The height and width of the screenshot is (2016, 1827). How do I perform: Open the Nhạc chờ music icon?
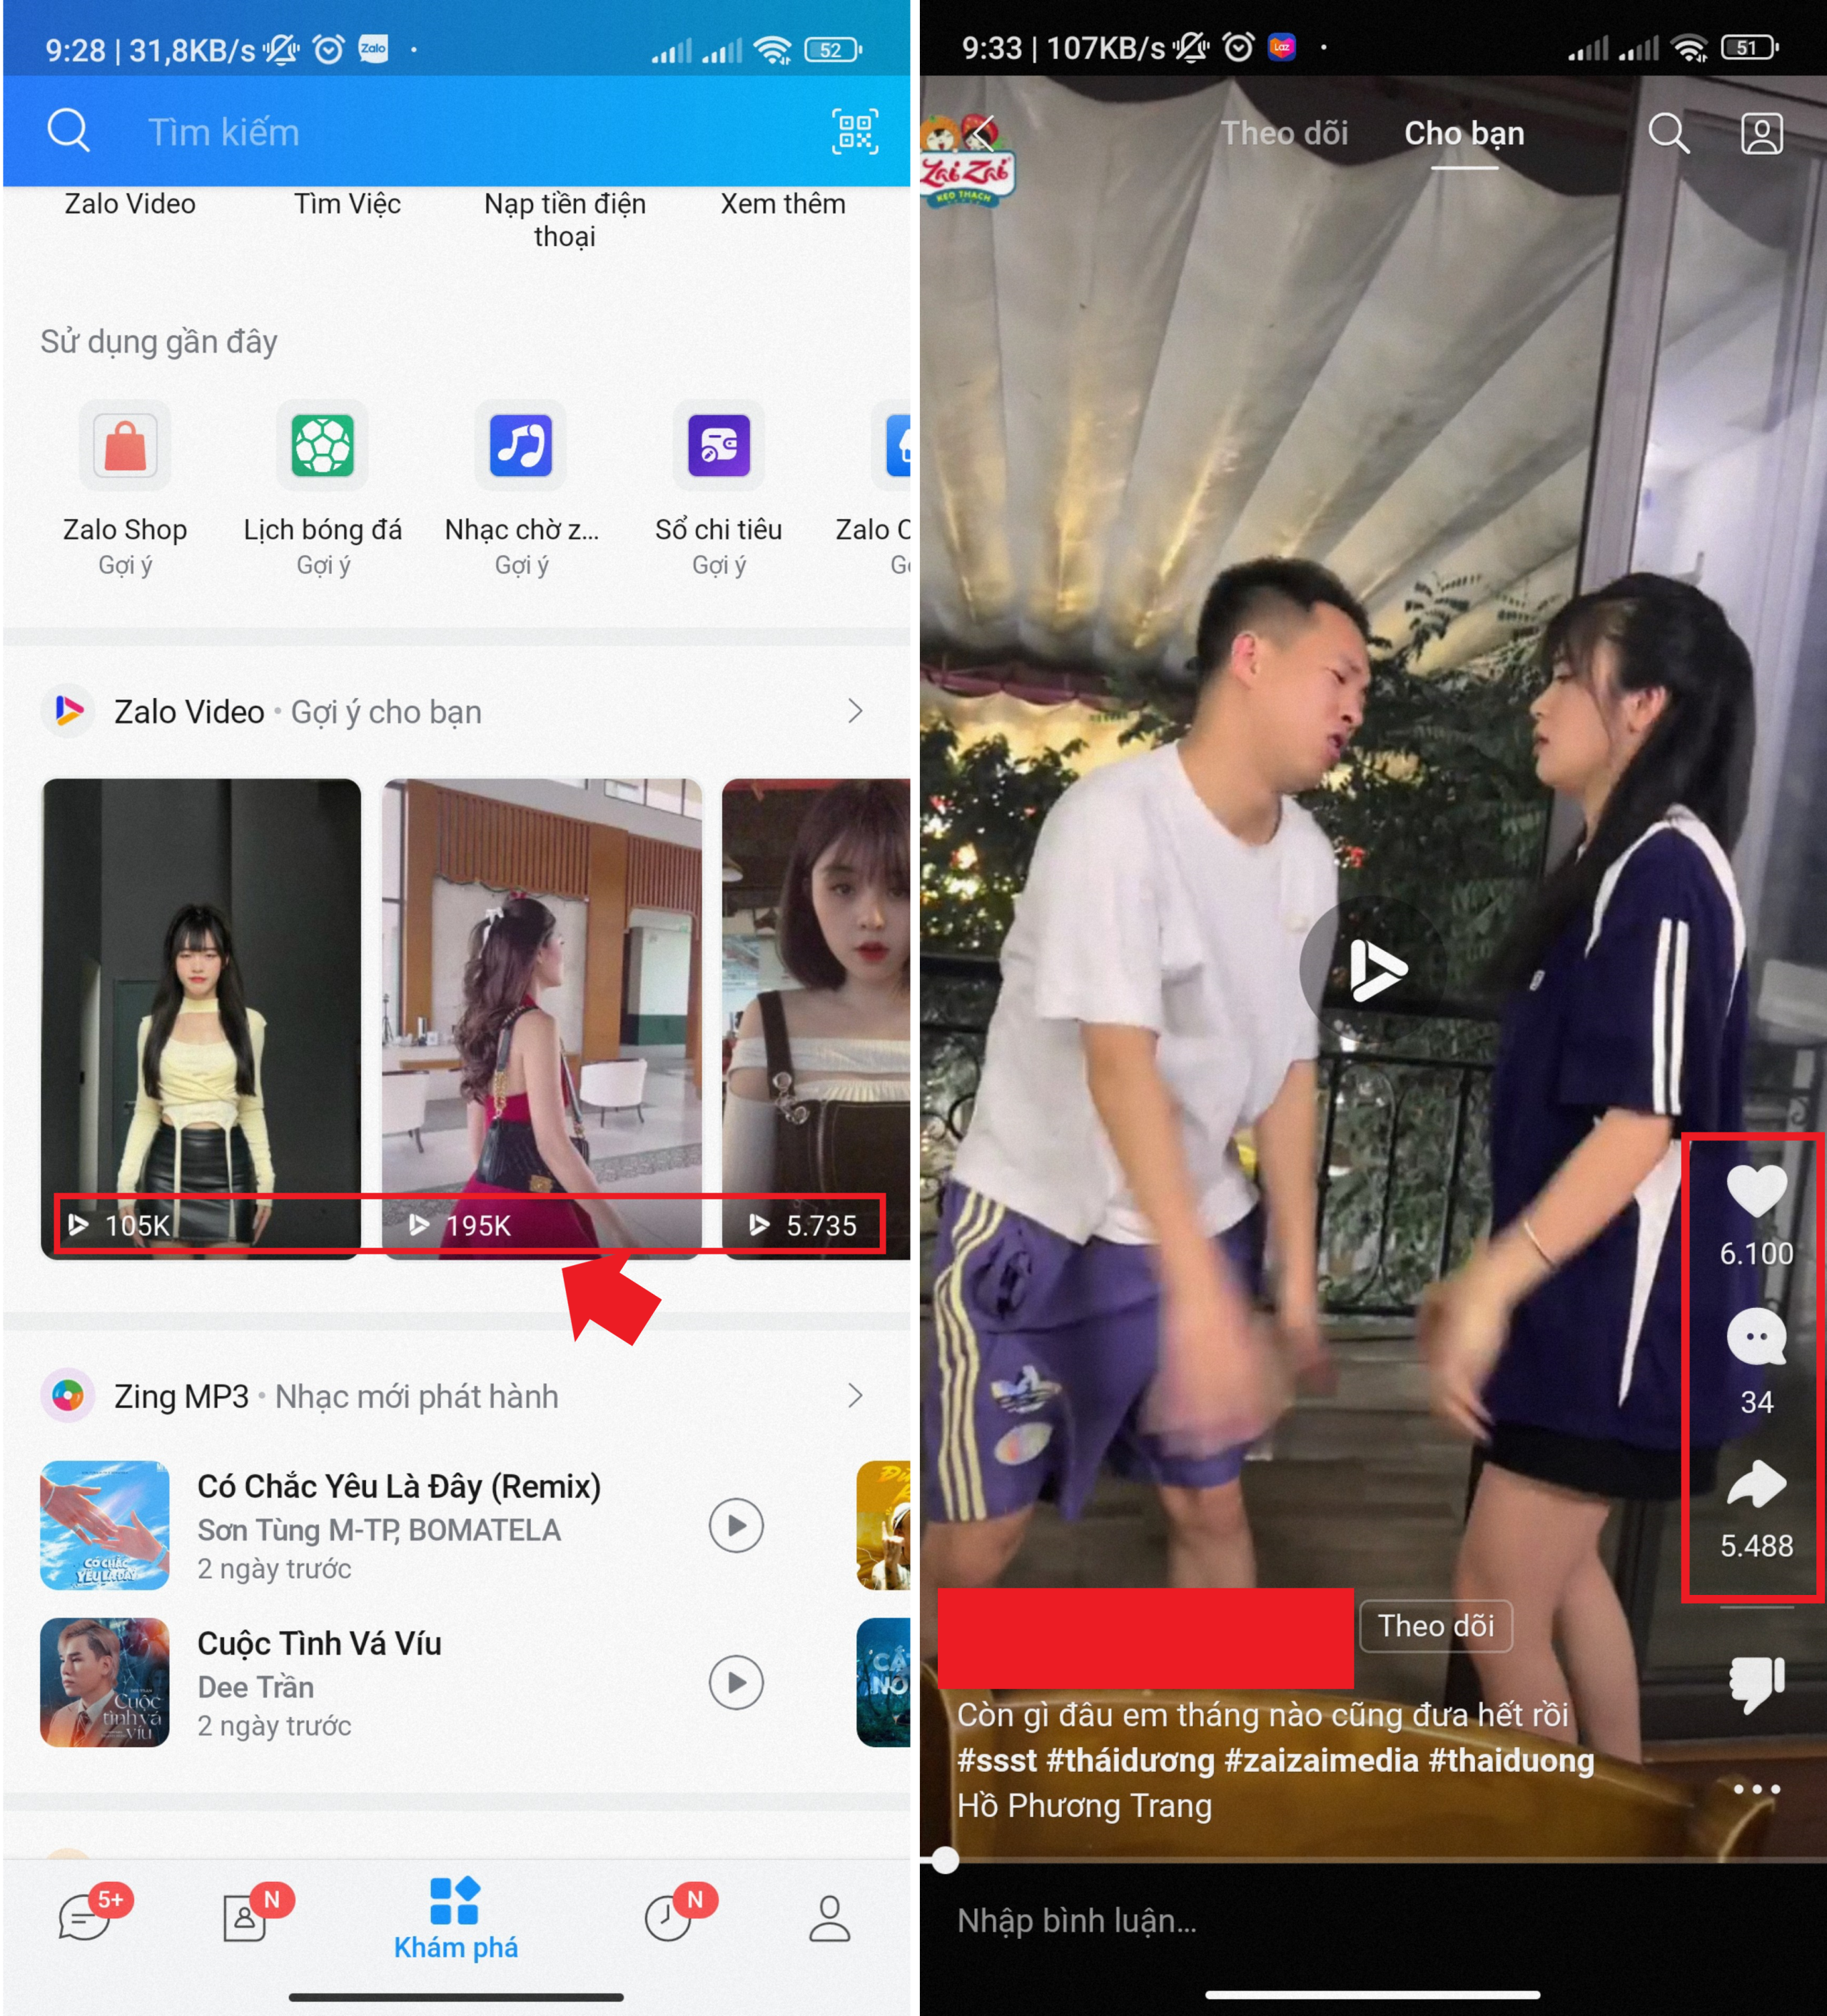(x=520, y=446)
